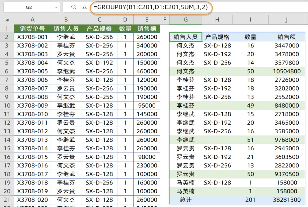Viewport: 308px width, 207px height.
Task: Click header cell 数量 in column D
Action: click(125, 29)
